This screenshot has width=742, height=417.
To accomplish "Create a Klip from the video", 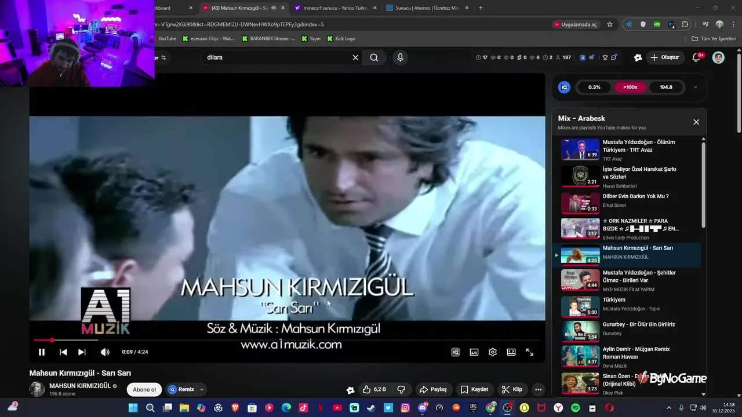I will 512,390.
